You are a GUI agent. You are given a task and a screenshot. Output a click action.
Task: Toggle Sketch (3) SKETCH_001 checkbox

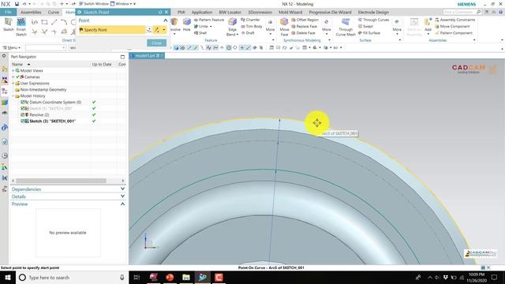[x=23, y=121]
